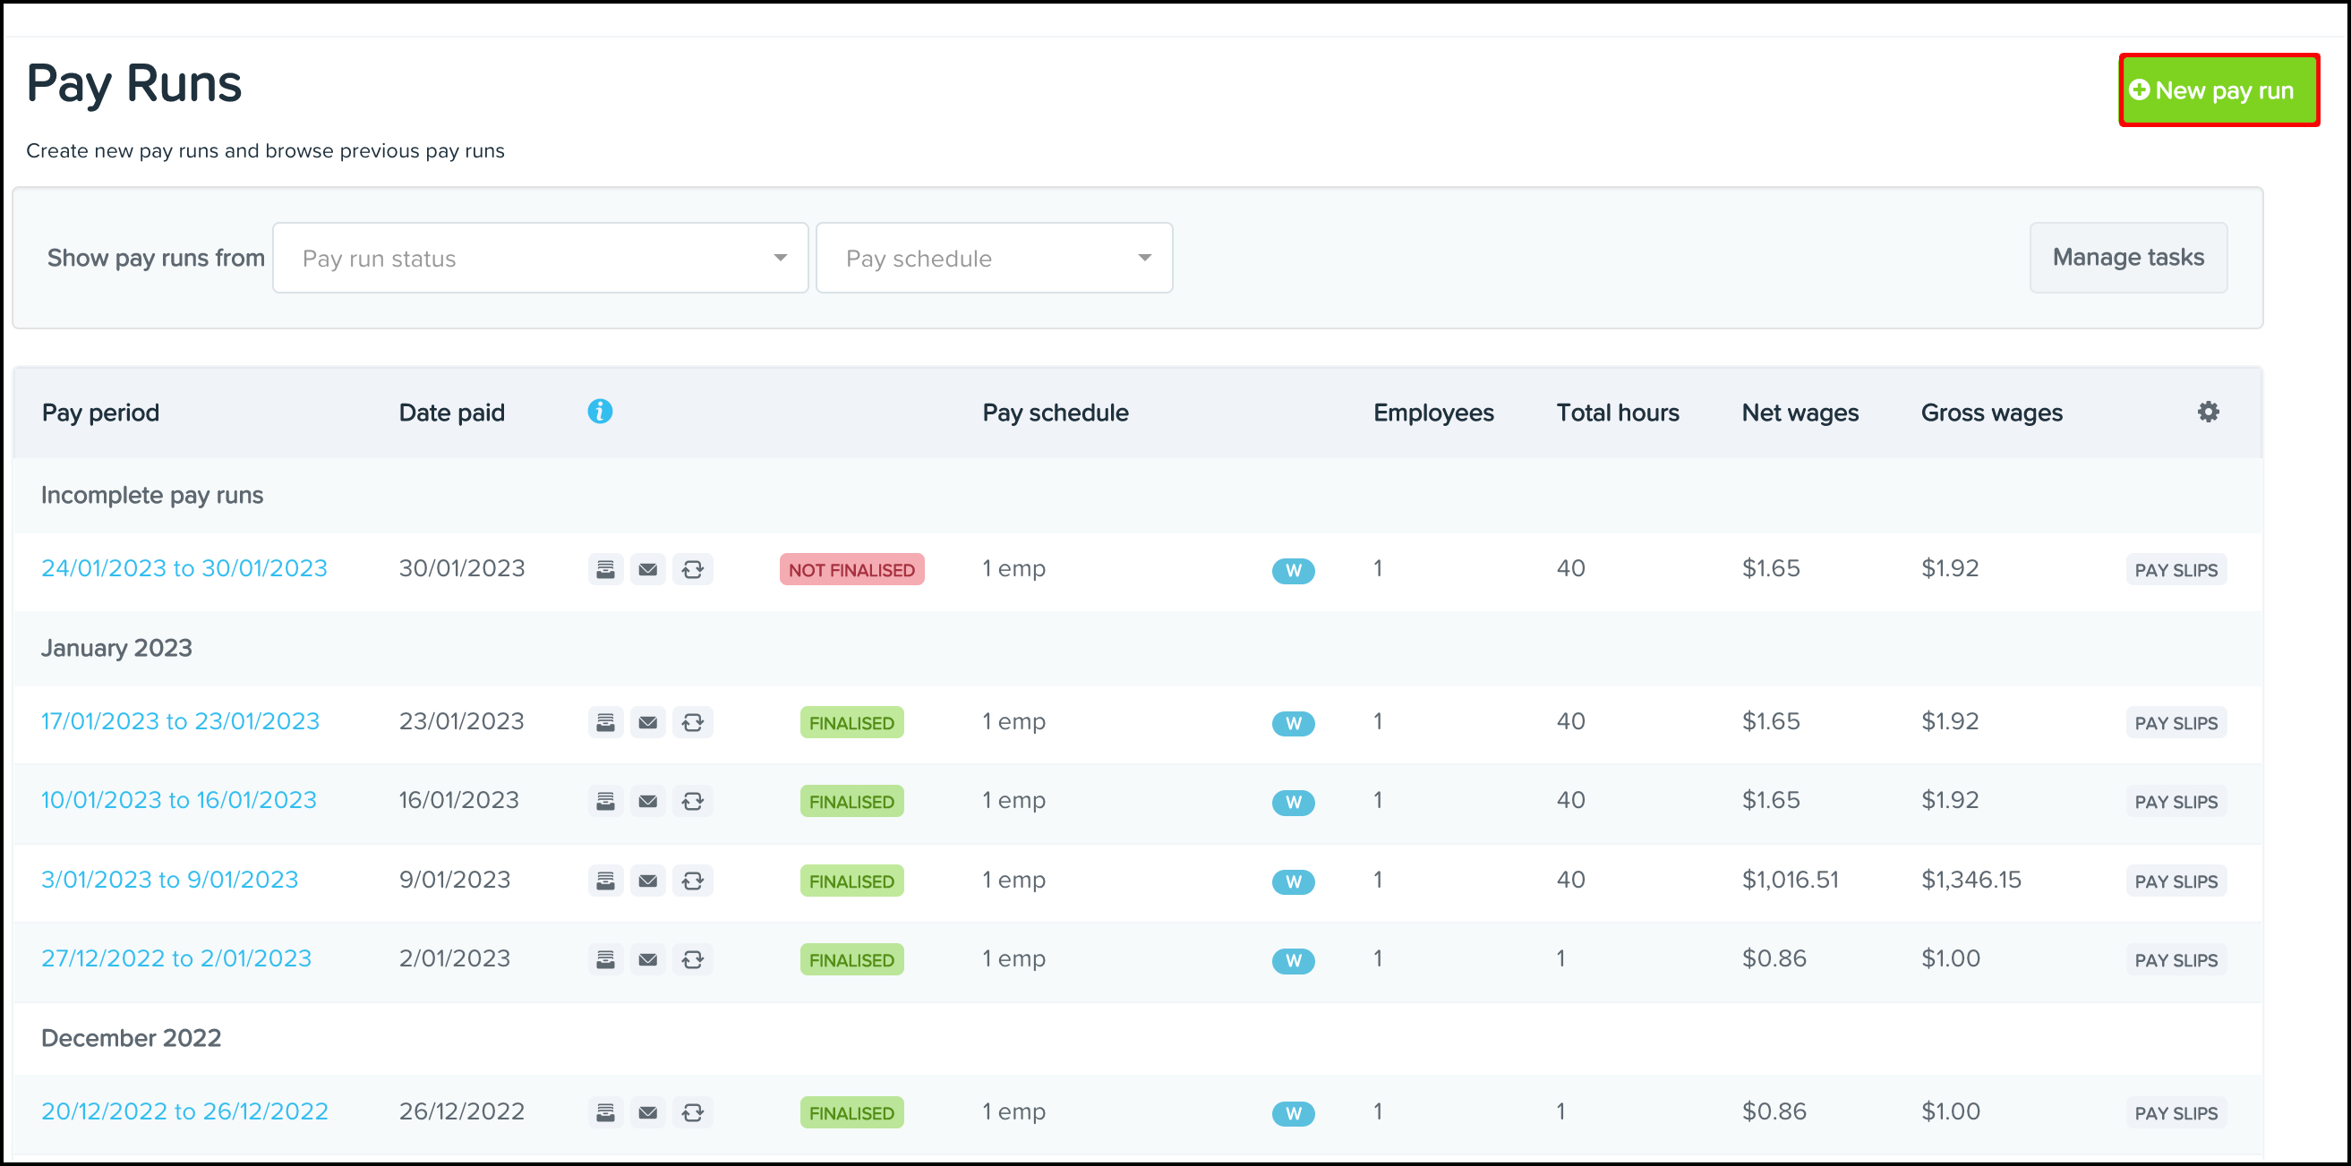Click the Manage tasks button

click(2127, 258)
